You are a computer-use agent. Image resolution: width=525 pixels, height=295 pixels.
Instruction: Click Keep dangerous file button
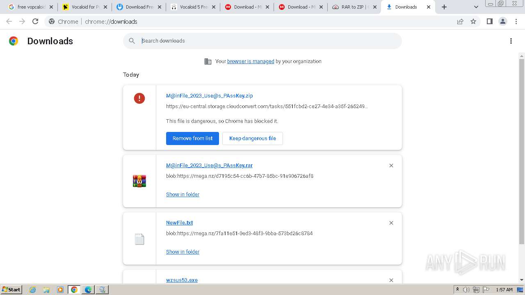[x=253, y=138]
